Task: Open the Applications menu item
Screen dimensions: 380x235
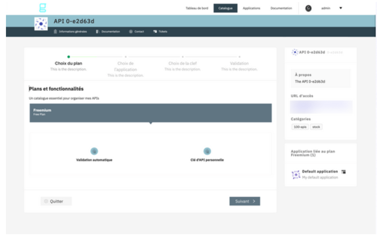Action: click(x=252, y=8)
